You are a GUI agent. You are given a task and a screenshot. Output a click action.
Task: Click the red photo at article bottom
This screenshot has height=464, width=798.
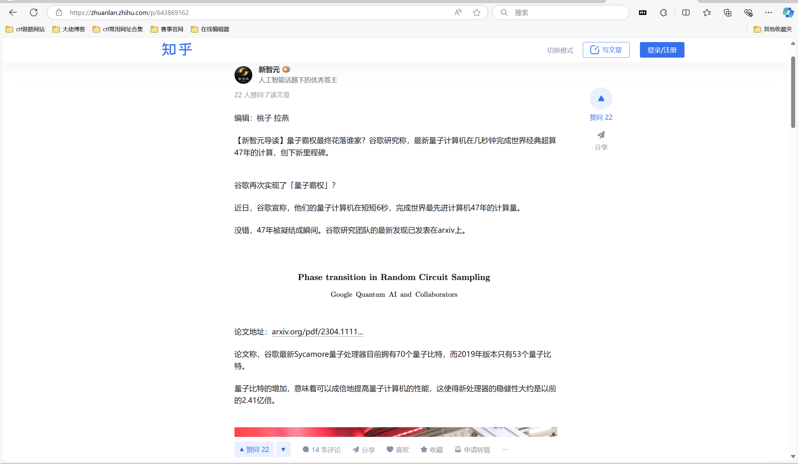395,432
